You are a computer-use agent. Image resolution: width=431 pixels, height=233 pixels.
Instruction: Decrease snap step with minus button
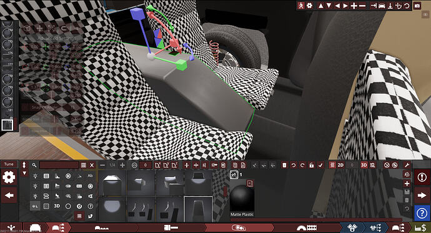tap(102, 165)
